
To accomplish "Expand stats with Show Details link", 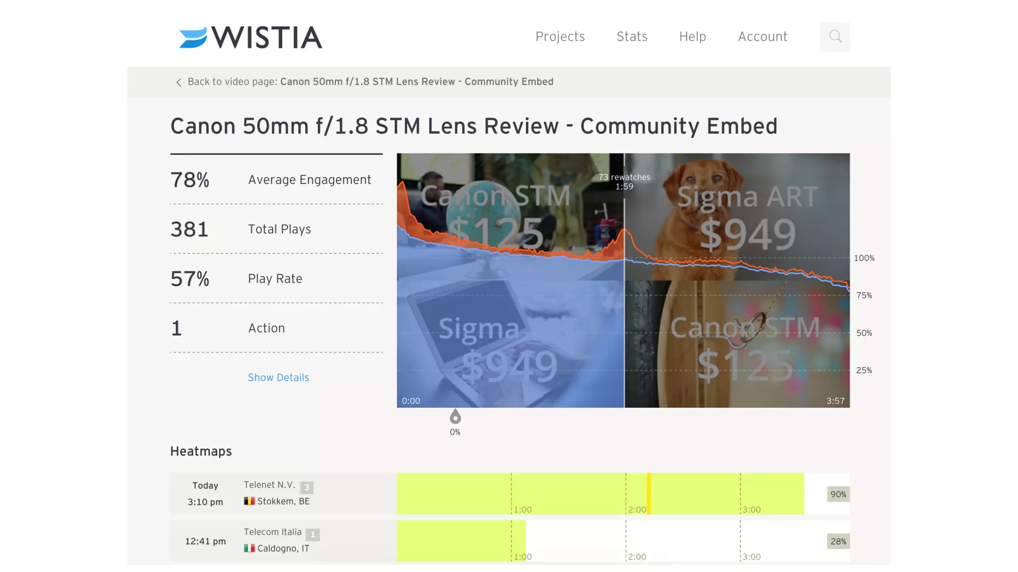I will (x=278, y=377).
